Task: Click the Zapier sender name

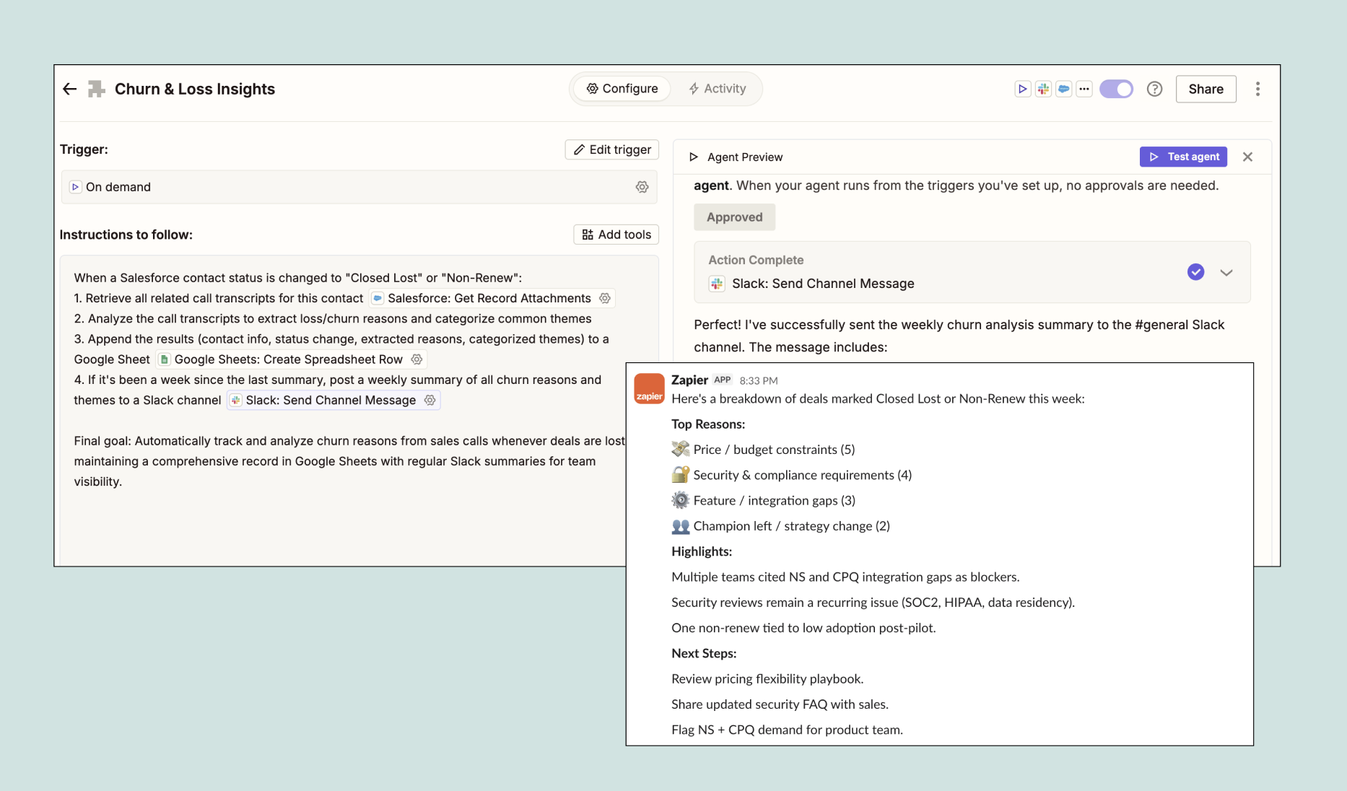Action: tap(689, 380)
